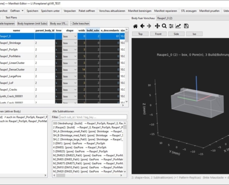Go back to previous view arrow
Image resolution: width=229 pixels, height=185 pixels.
point(142,26)
